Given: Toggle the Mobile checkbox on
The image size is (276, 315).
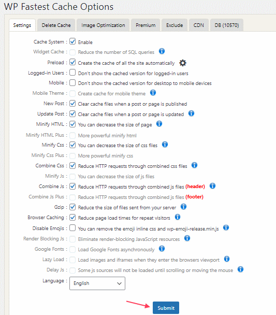Looking at the screenshot, I should 72,82.
